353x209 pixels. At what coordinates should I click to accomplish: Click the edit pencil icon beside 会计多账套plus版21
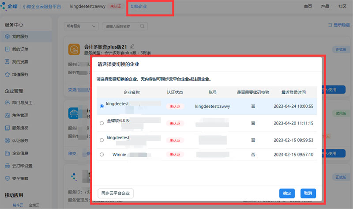(132, 46)
